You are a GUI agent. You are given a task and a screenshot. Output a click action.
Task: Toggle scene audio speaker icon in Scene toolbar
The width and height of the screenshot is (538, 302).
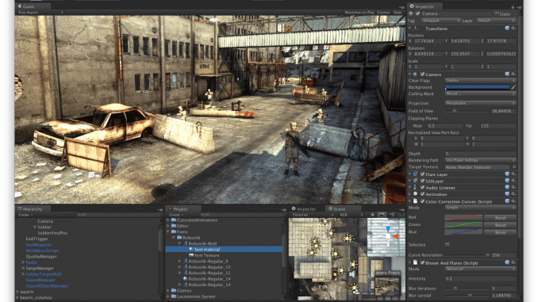click(391, 215)
